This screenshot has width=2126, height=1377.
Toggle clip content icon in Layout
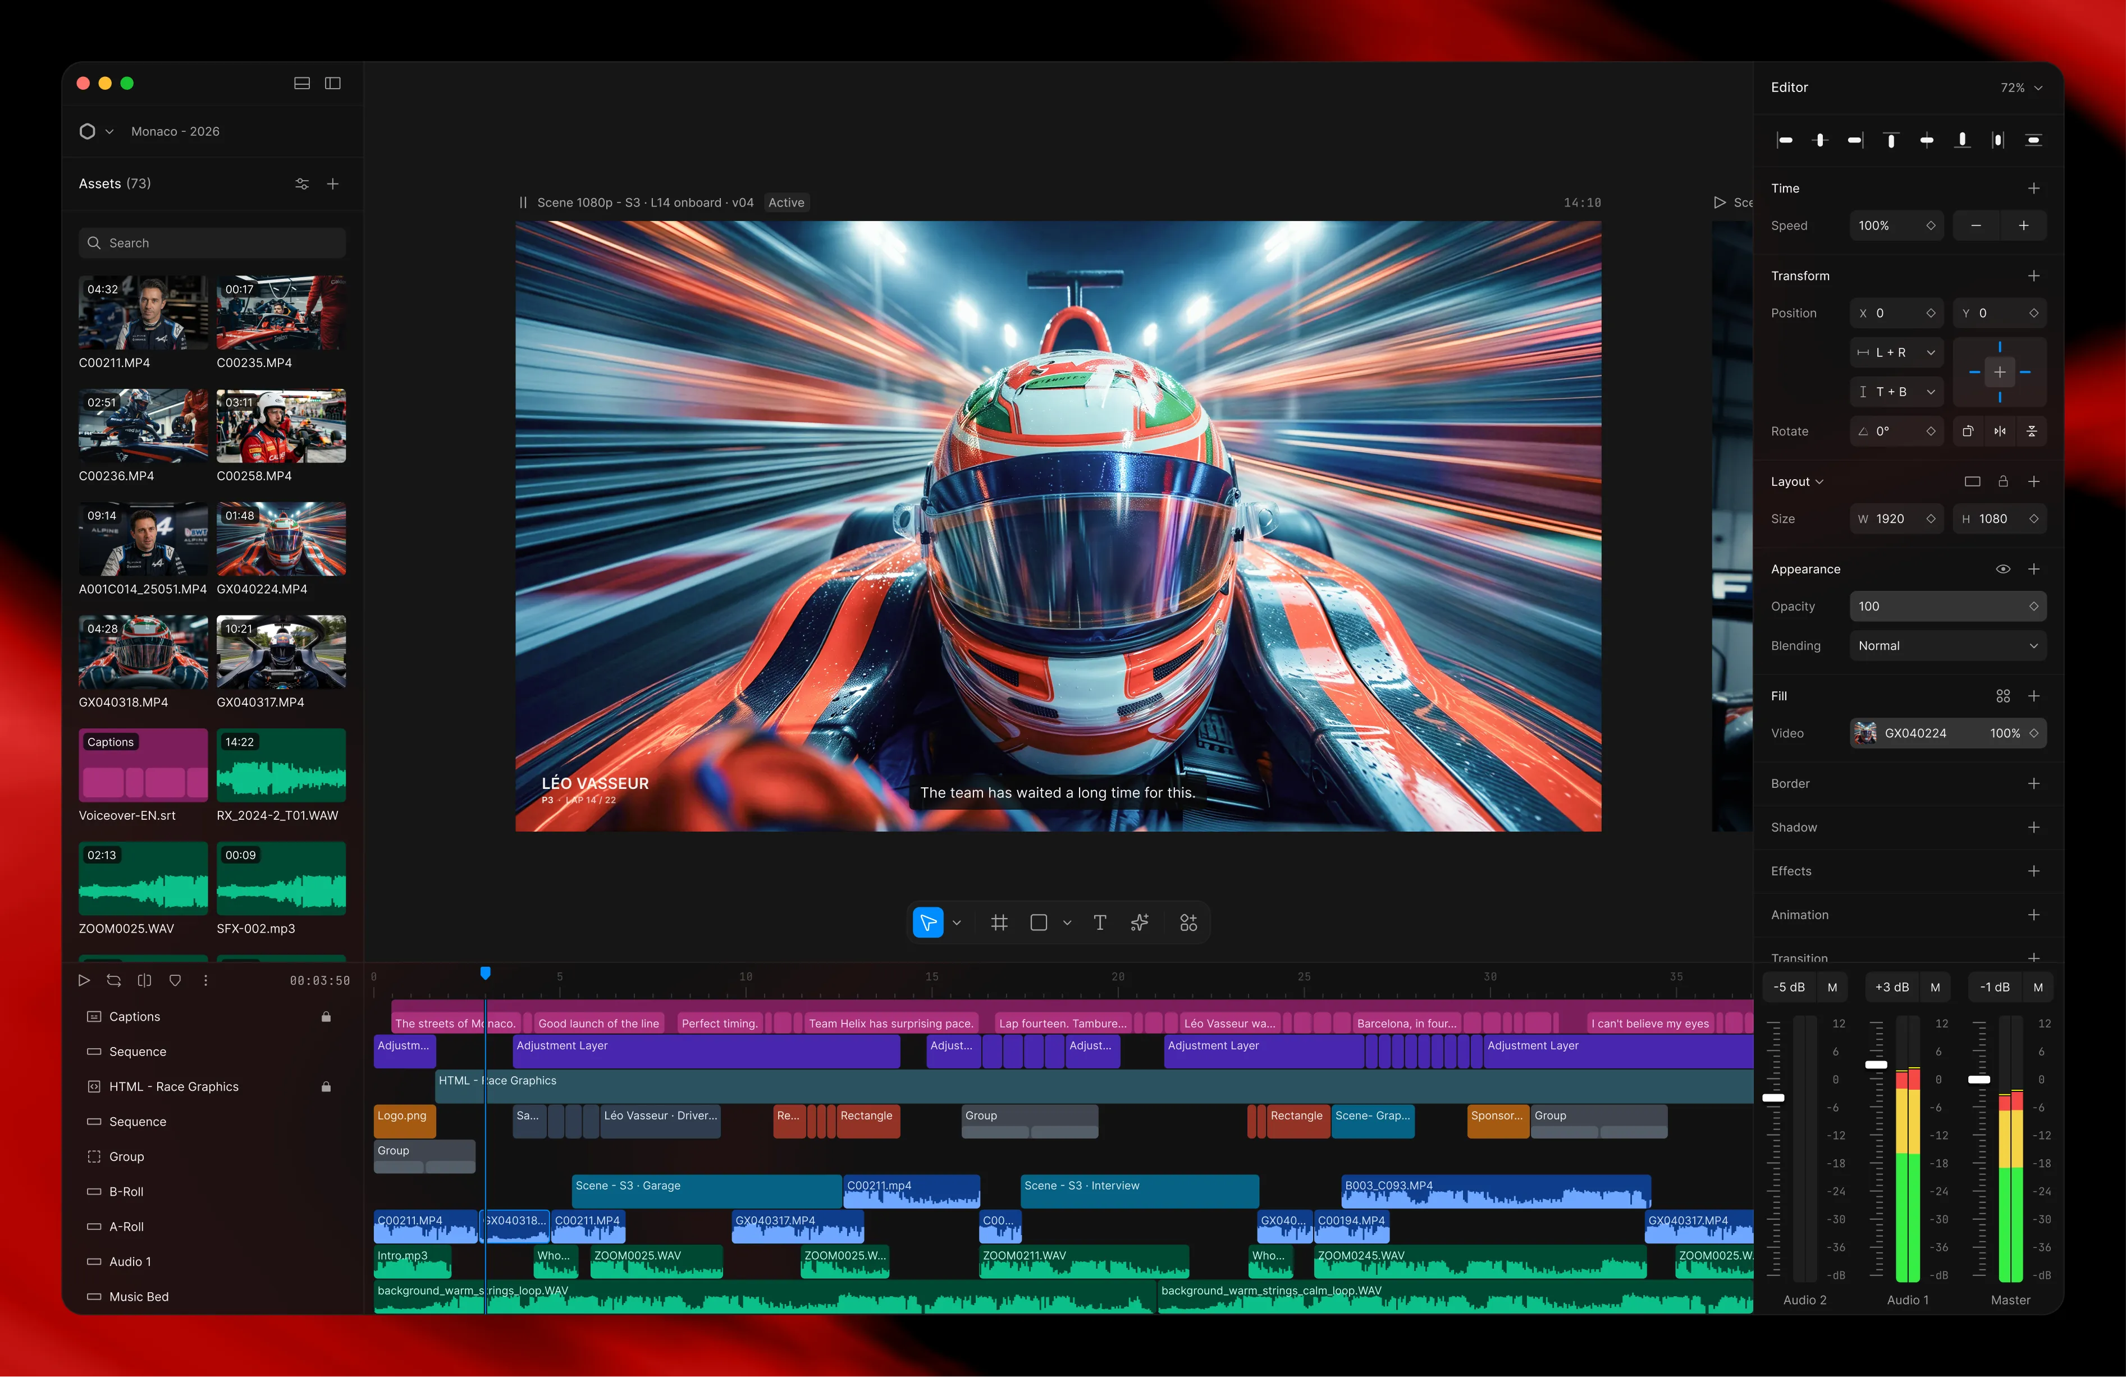[x=1972, y=481]
